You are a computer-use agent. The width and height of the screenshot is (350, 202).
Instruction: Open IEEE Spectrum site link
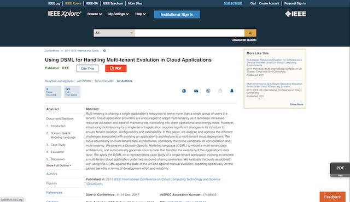113,3
